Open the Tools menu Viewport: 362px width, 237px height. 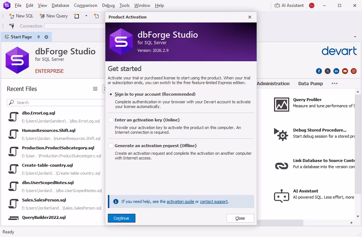click(x=125, y=5)
